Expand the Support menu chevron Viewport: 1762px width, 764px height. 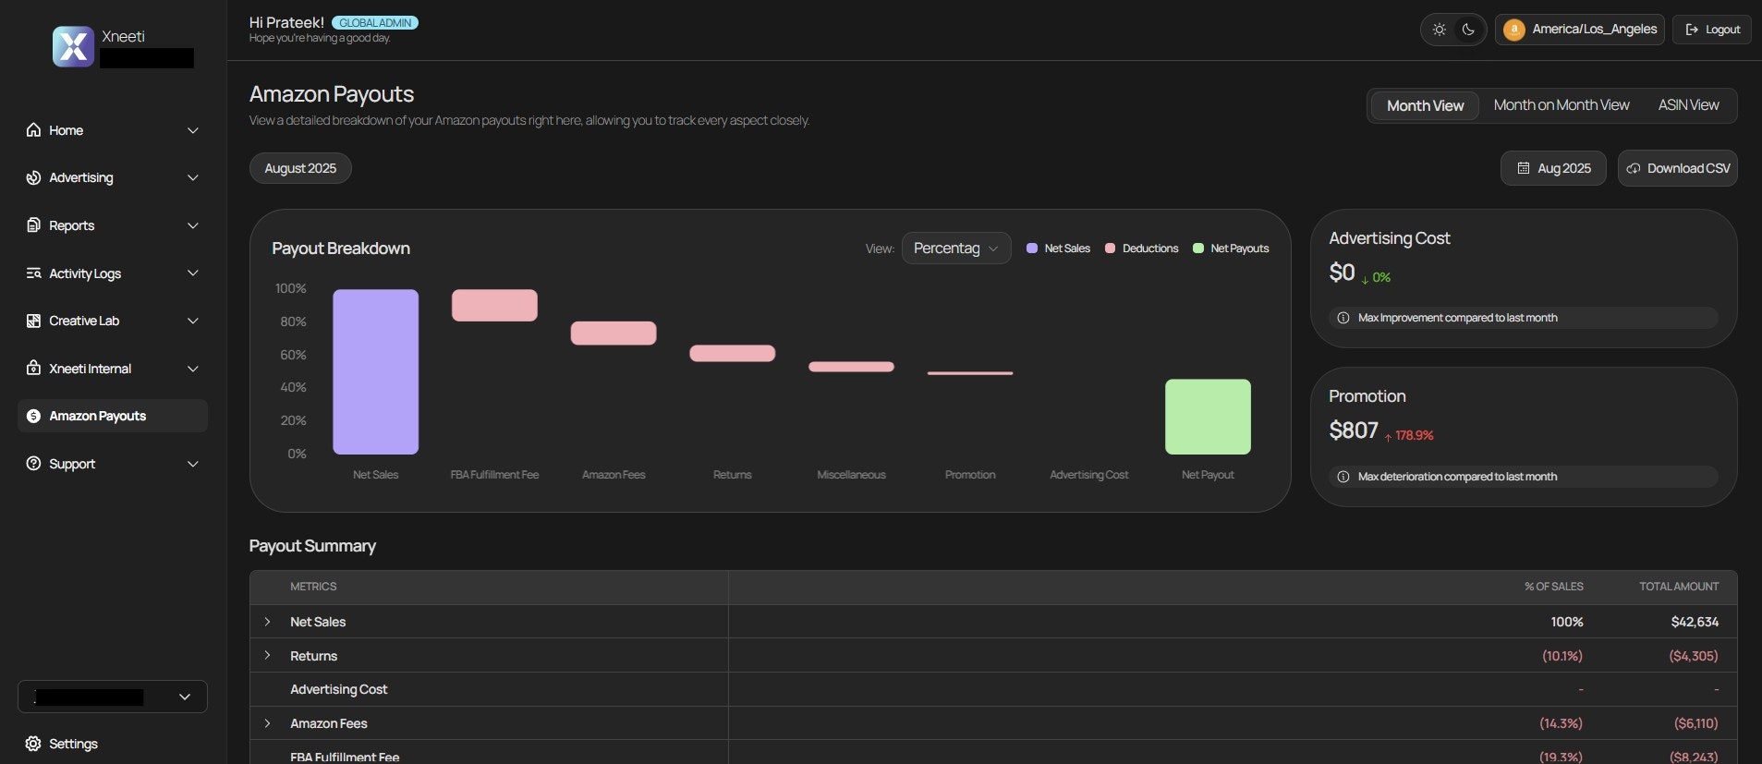point(193,464)
